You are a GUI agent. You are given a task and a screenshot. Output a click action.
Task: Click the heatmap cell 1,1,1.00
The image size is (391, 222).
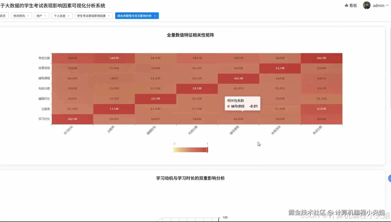click(114, 109)
